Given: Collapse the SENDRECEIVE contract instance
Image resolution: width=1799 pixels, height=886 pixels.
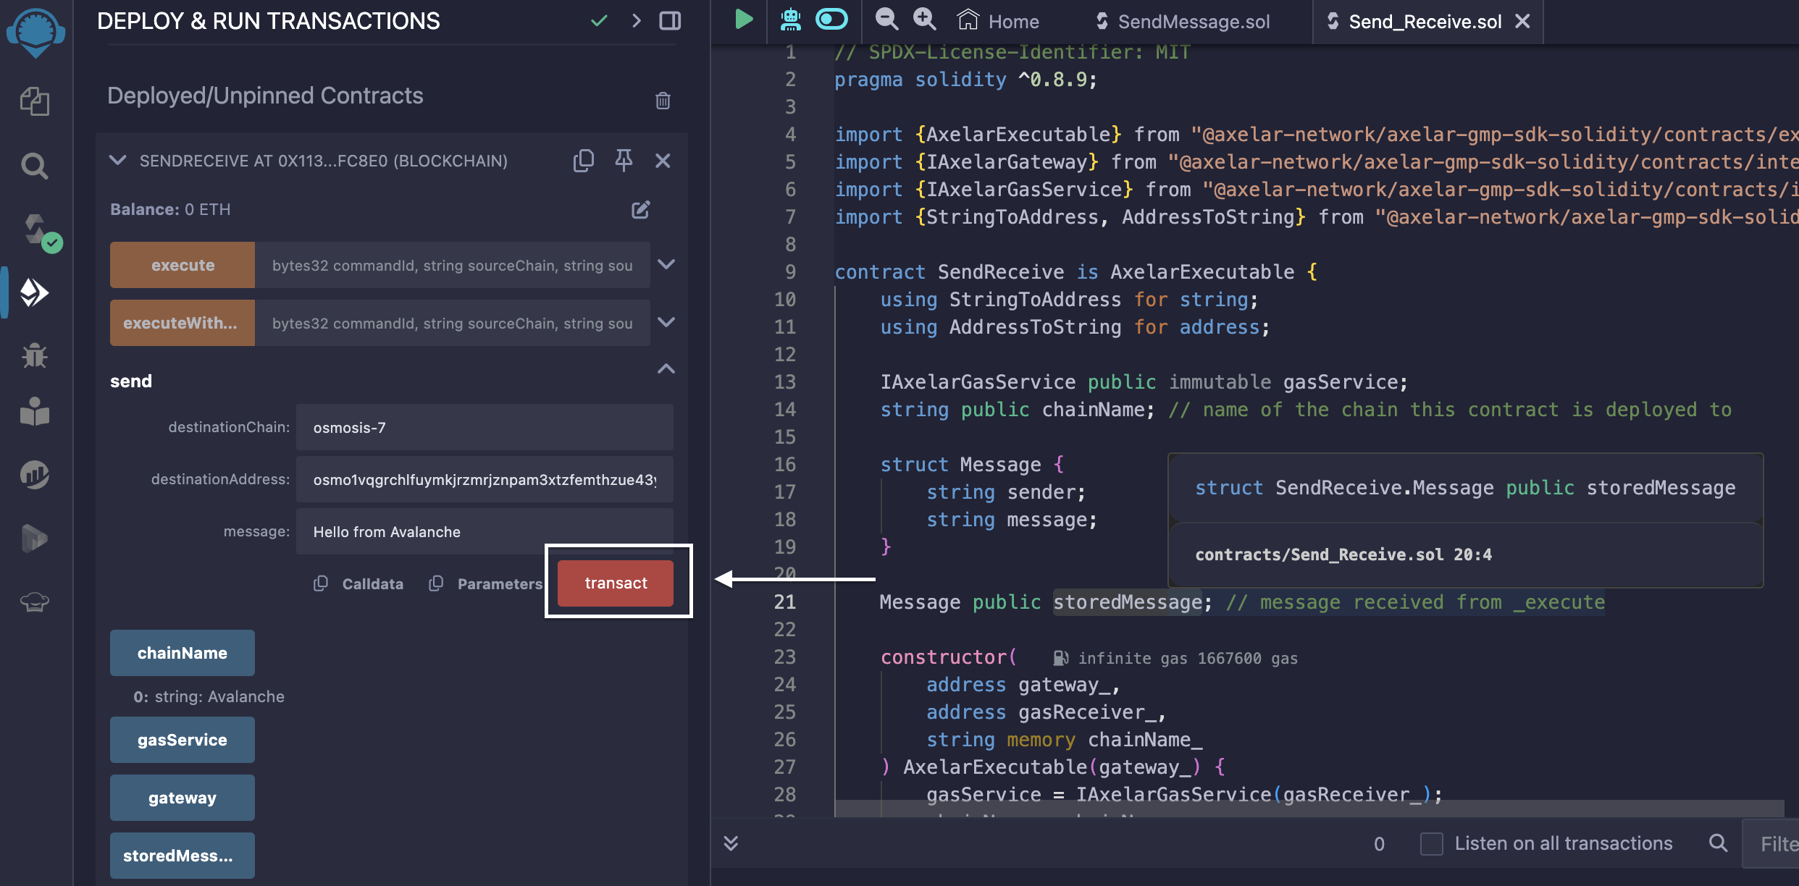Looking at the screenshot, I should [117, 160].
